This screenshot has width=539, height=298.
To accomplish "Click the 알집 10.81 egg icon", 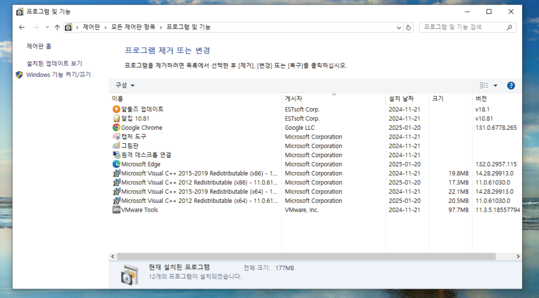I will (116, 119).
